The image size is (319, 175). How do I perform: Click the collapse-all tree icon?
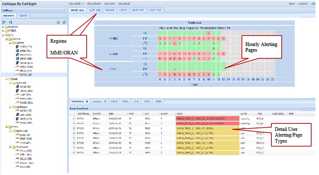point(10,22)
